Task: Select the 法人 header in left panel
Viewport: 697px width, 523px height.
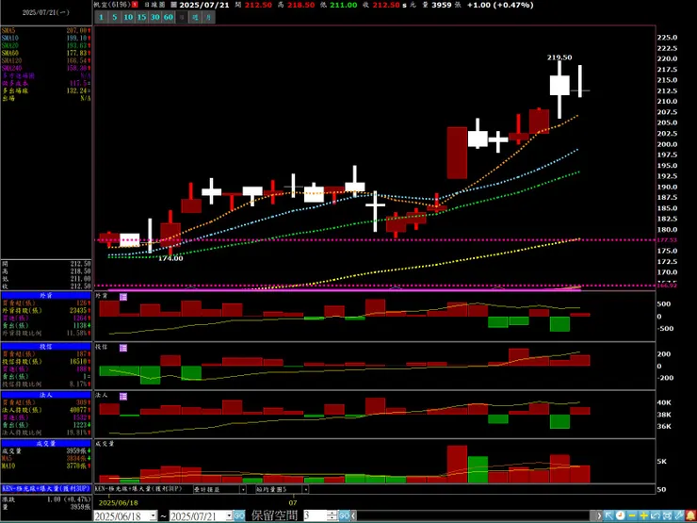Action: 46,395
